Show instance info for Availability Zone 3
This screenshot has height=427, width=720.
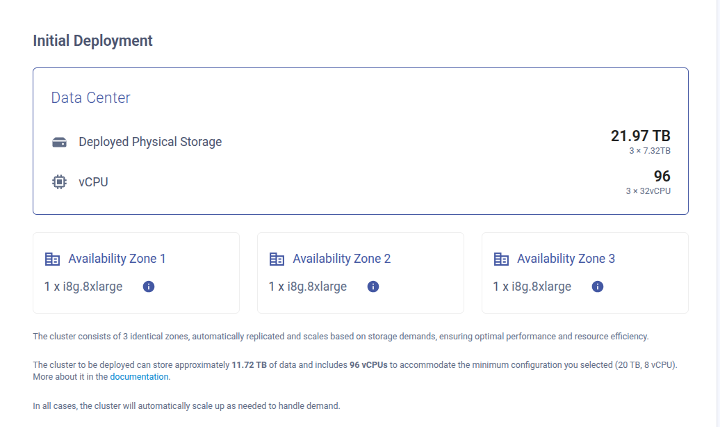[x=598, y=287]
